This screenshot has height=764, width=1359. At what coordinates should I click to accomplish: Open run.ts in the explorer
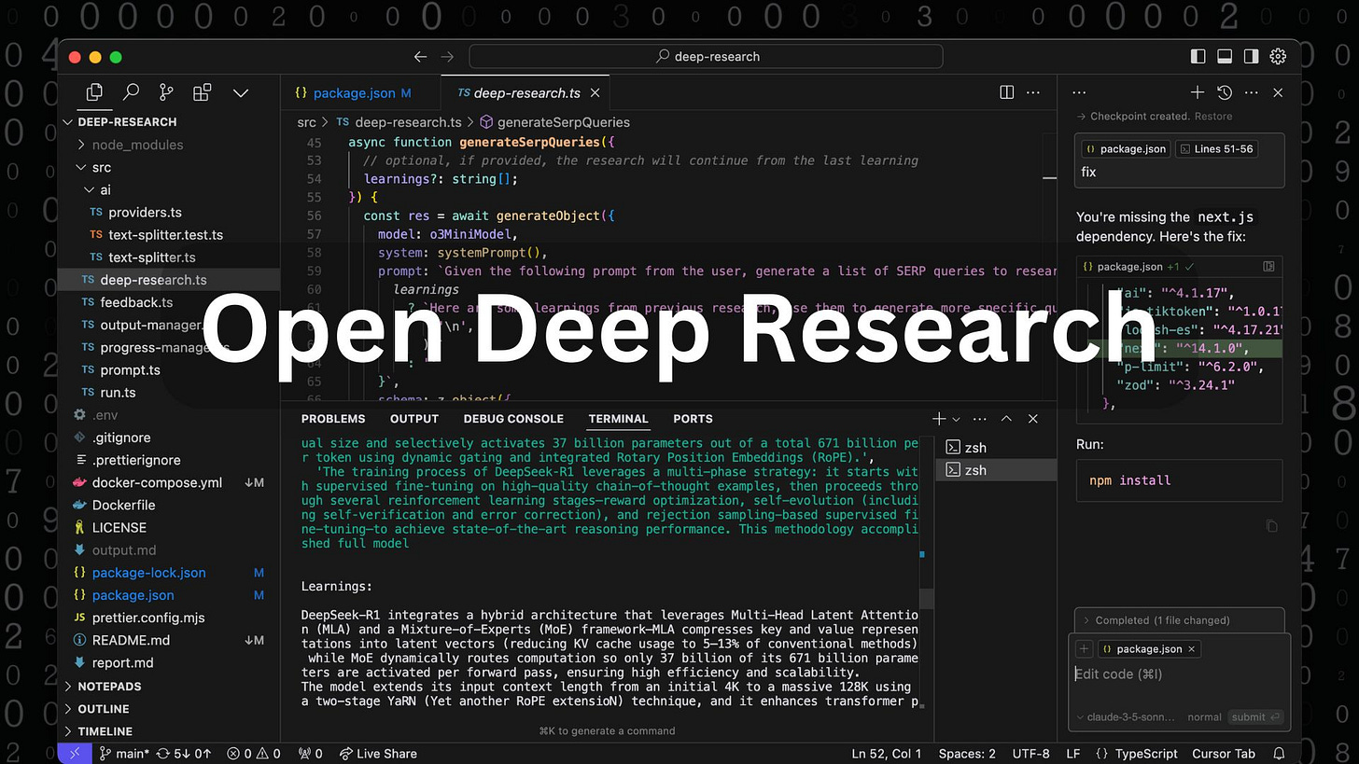[x=118, y=393]
